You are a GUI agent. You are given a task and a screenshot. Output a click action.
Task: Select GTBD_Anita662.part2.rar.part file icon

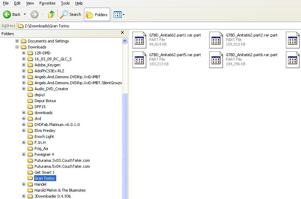pos(216,40)
